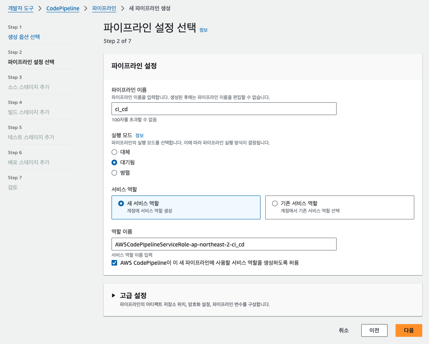
Task: Click the 이전 button
Action: 374,330
